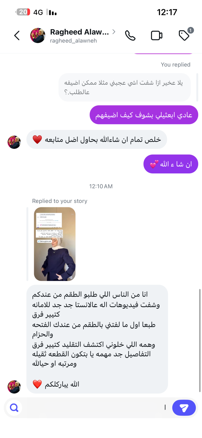Click the chat scrollbar on the right edge
This screenshot has height=438, width=202.
click(x=200, y=340)
